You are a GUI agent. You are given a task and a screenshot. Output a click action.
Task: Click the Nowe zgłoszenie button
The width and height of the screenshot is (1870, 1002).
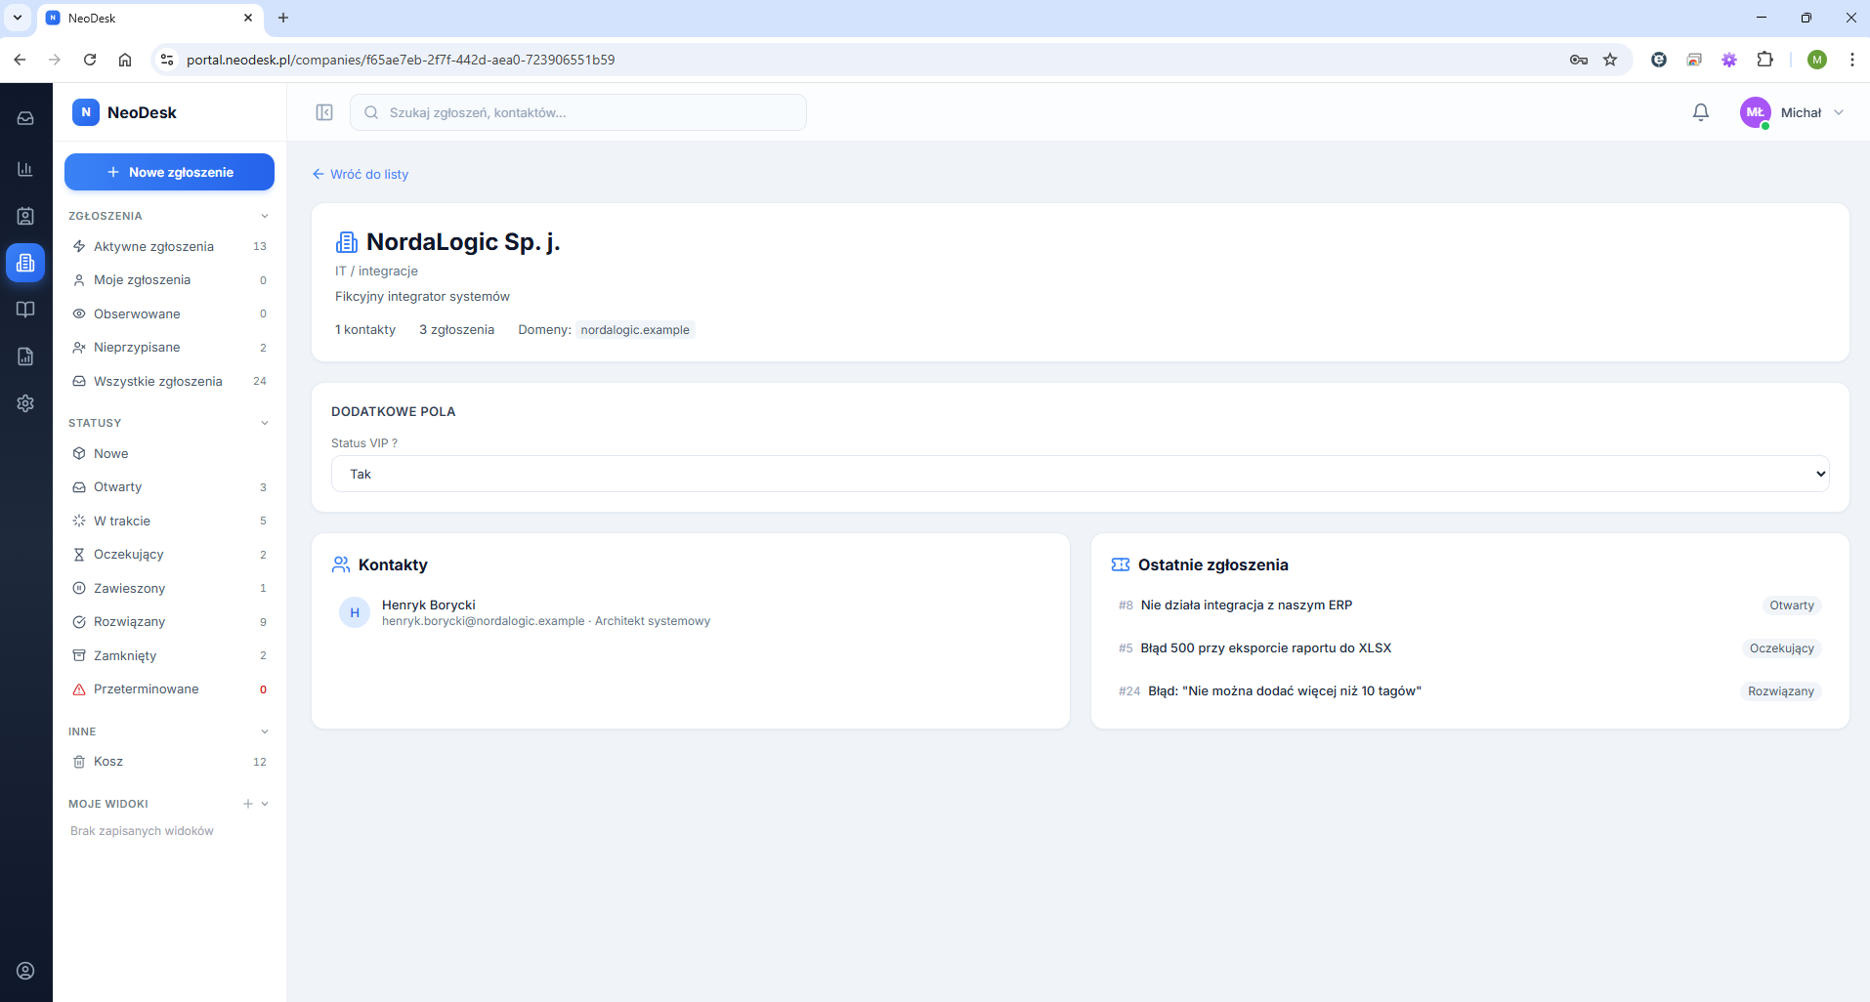(x=169, y=172)
